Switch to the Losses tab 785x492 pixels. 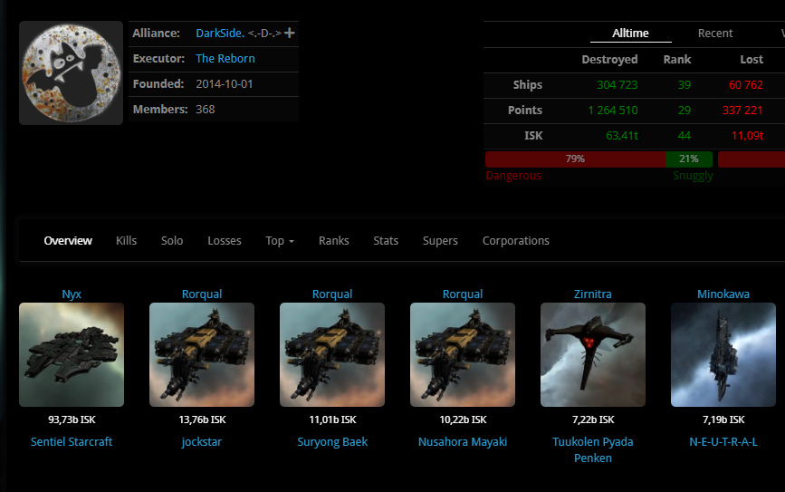225,241
